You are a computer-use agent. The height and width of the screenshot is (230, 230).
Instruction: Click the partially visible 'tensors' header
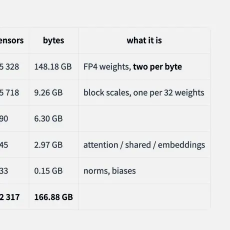click(11, 40)
